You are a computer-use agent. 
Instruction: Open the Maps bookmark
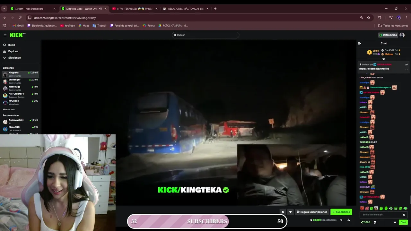click(83, 26)
